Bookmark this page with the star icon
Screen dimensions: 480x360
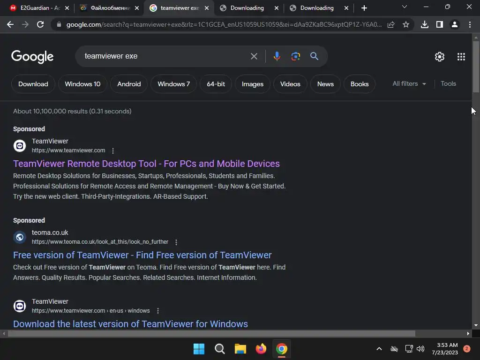pos(406,24)
